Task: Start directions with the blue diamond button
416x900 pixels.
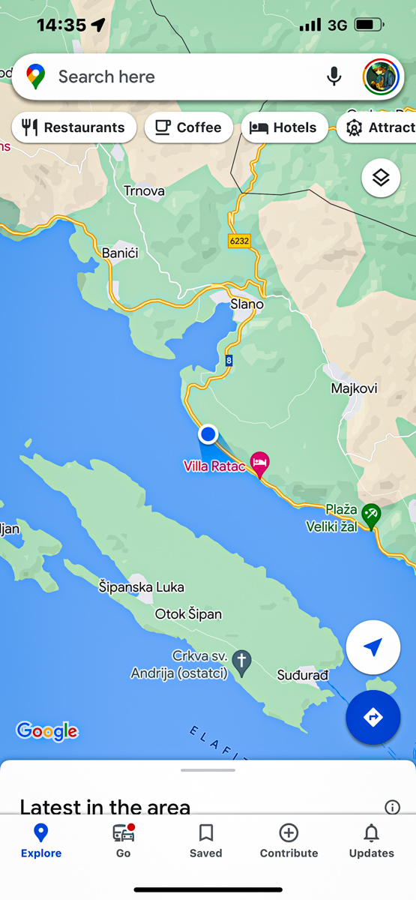Action: pos(373,717)
